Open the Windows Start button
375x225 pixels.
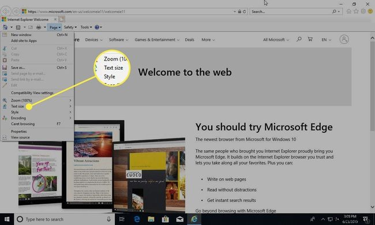[7, 219]
